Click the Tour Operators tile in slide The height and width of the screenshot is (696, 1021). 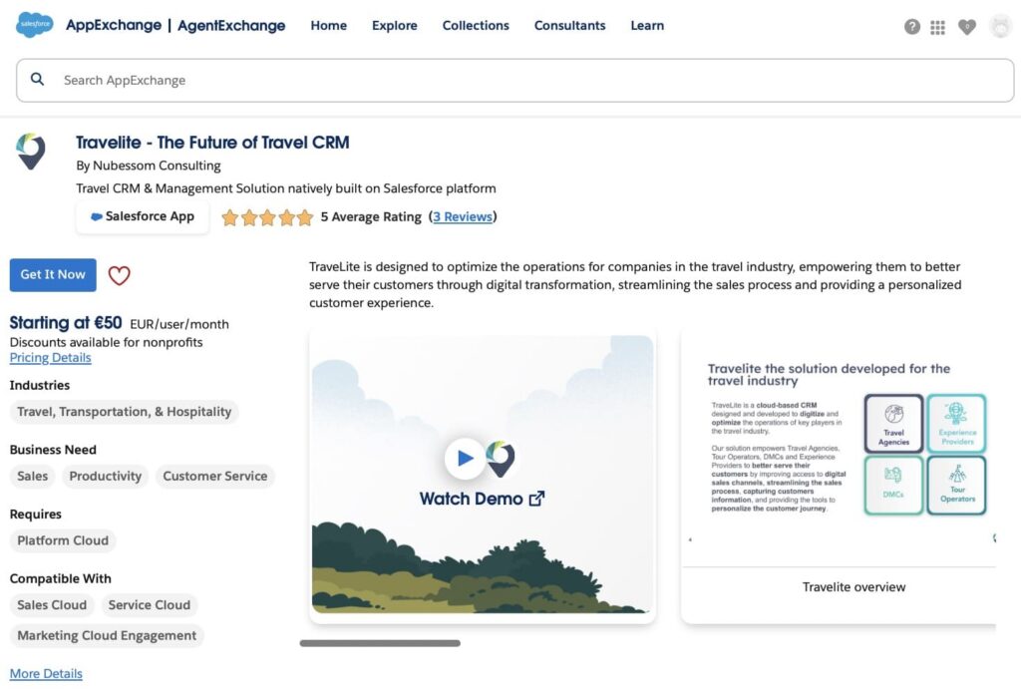point(956,485)
